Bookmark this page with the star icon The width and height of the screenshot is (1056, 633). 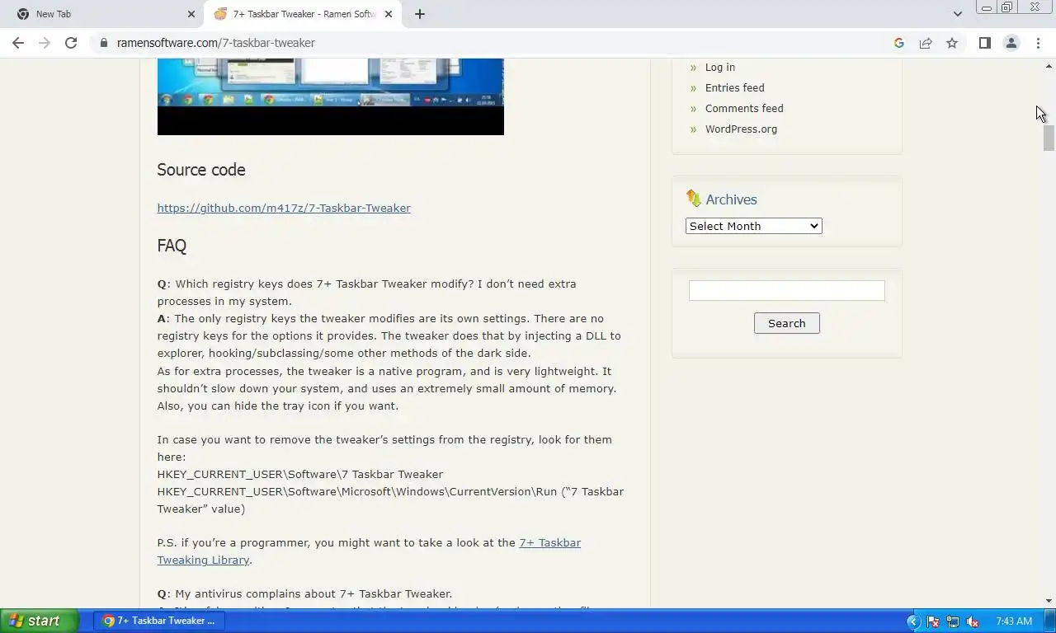pyautogui.click(x=952, y=43)
